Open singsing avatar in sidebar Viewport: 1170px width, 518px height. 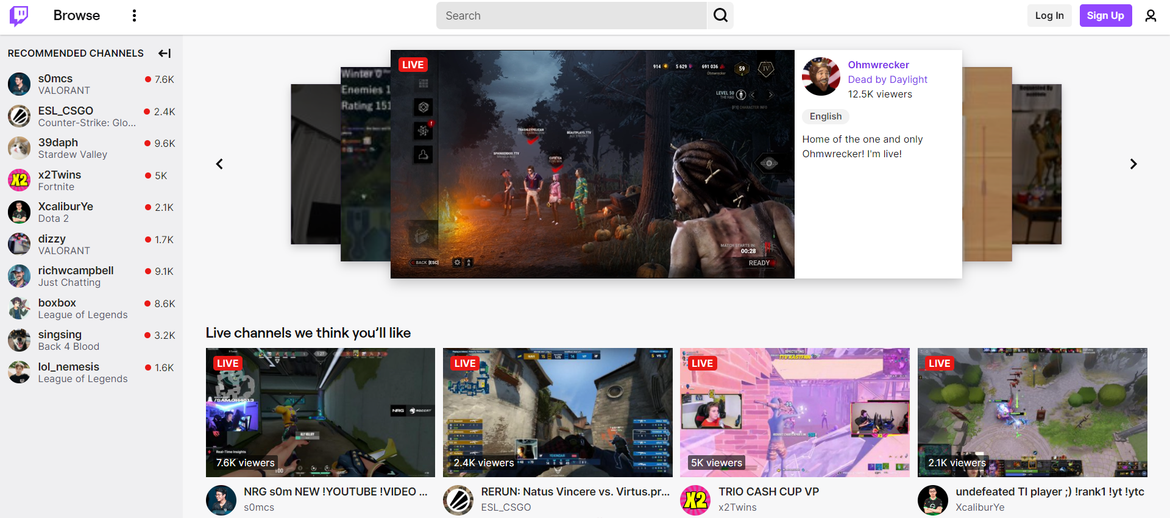(x=19, y=340)
